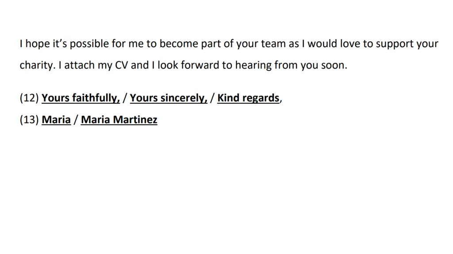Click the word 'attach' in second line
453x254 pixels.
tap(80, 65)
